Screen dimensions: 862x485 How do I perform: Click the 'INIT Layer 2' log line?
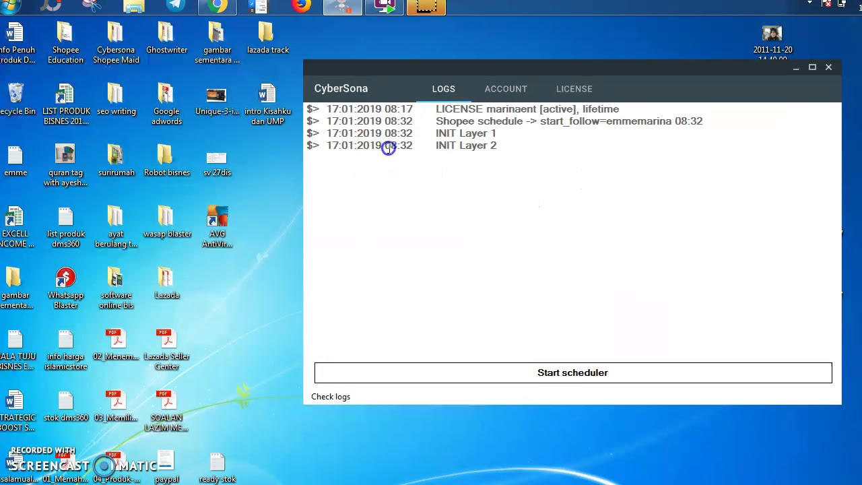466,145
